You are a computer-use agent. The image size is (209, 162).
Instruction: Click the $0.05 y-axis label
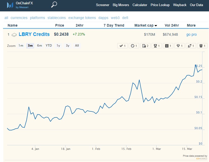[198, 128]
